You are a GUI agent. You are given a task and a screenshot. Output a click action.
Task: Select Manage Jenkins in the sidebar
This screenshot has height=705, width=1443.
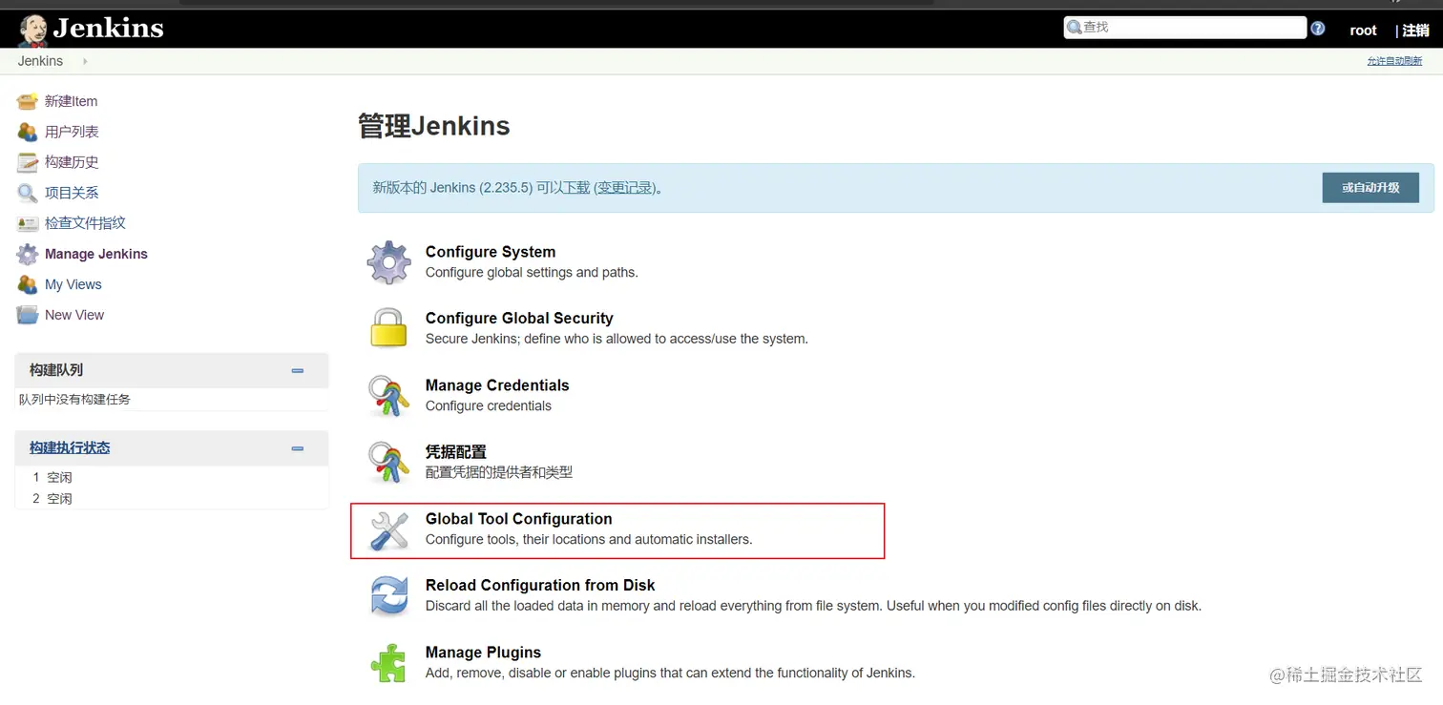96,254
